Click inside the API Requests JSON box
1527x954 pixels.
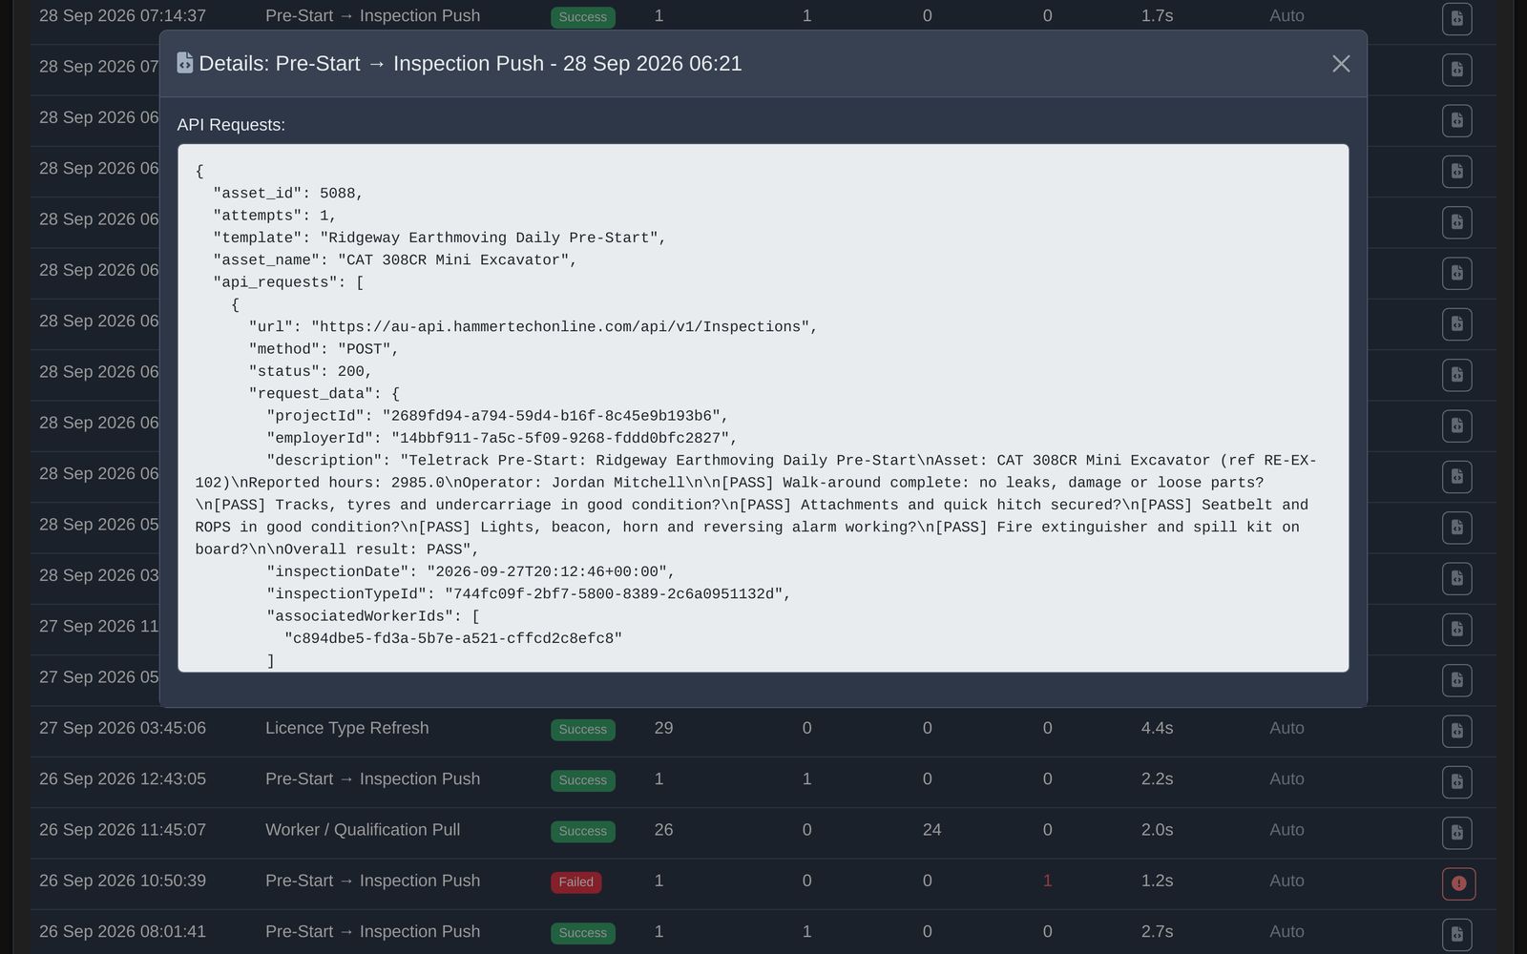[x=763, y=408]
